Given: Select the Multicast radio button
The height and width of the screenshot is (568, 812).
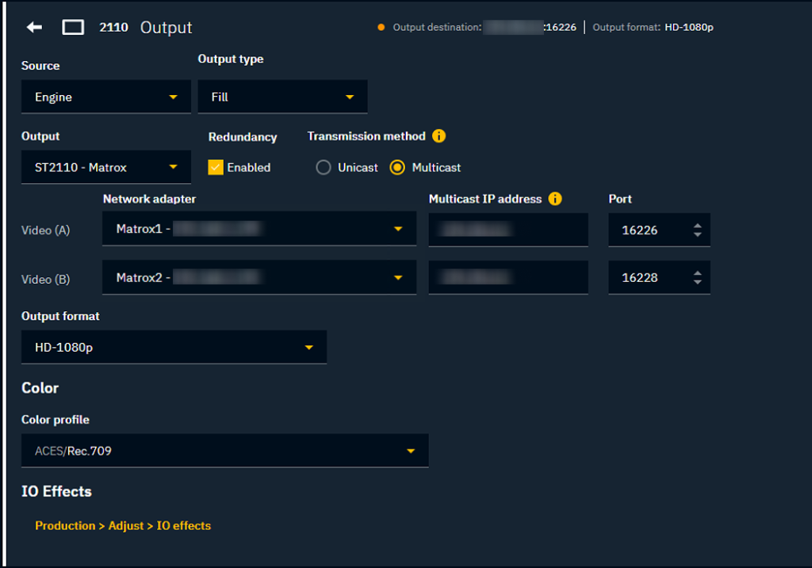Looking at the screenshot, I should tap(398, 168).
